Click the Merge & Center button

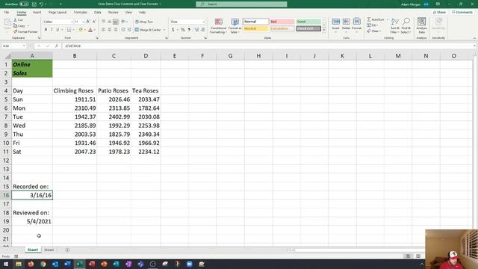[x=148, y=30]
